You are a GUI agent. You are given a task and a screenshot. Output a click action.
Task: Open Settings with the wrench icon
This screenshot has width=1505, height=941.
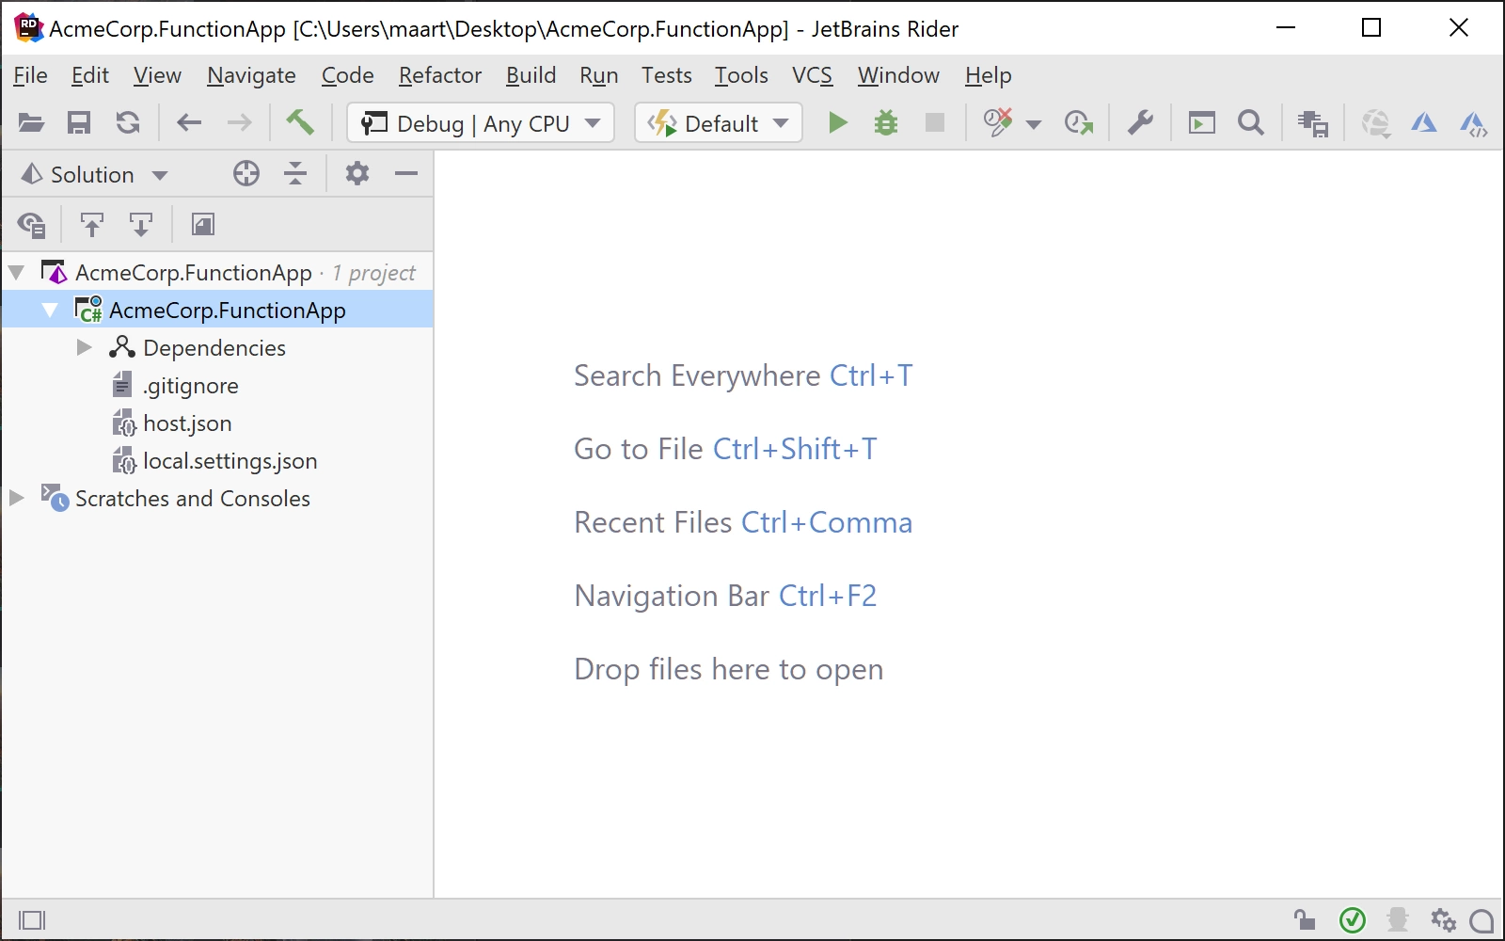1140,123
